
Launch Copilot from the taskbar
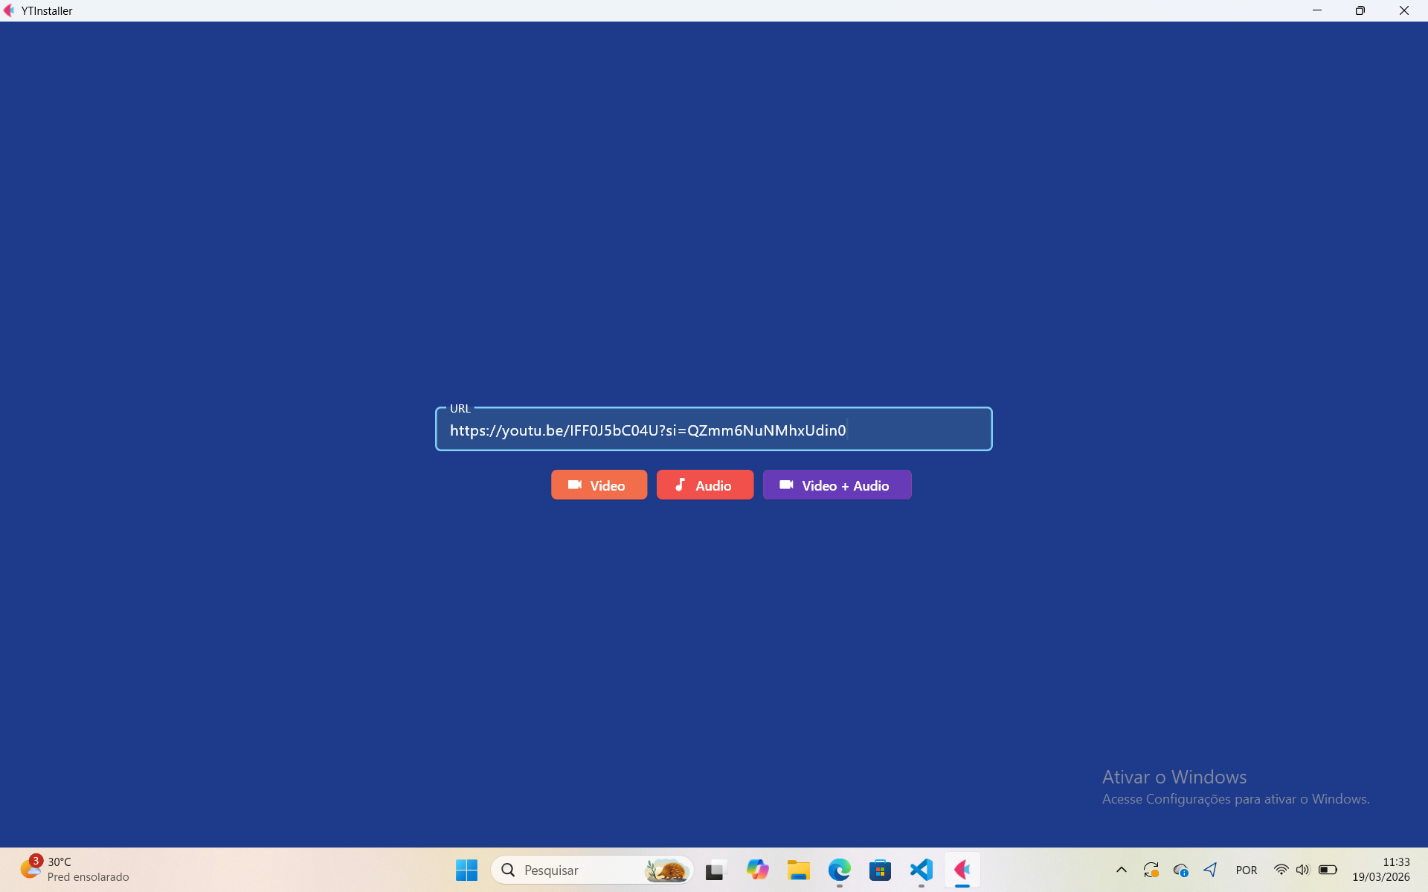(757, 870)
